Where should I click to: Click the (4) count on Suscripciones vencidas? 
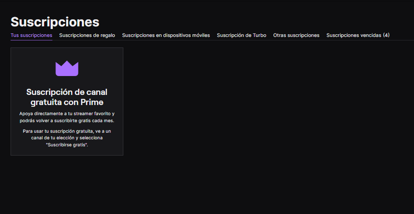tap(386, 35)
